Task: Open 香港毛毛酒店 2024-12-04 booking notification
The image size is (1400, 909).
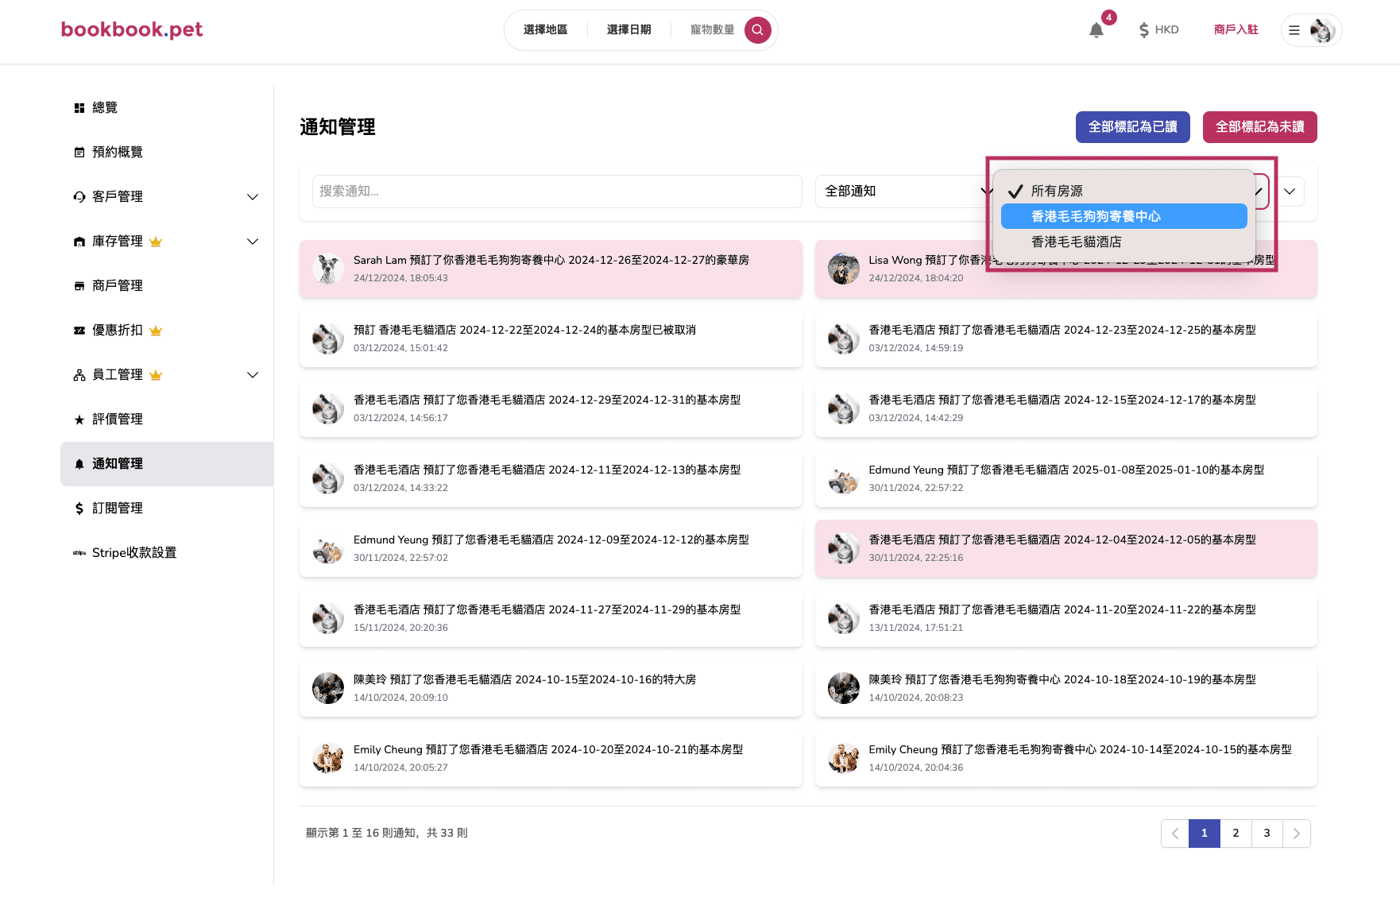Action: coord(1065,548)
